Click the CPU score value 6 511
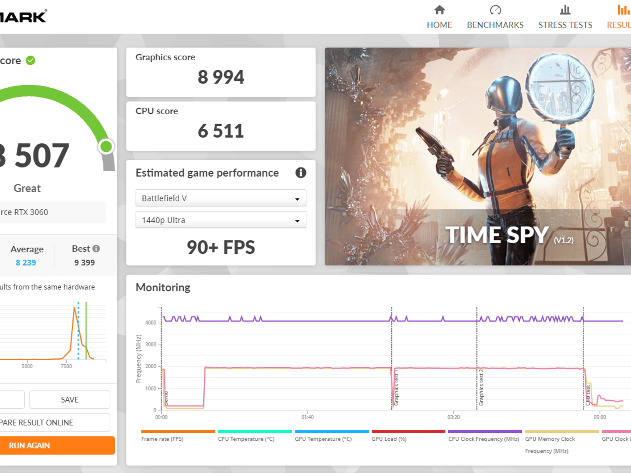 221,131
